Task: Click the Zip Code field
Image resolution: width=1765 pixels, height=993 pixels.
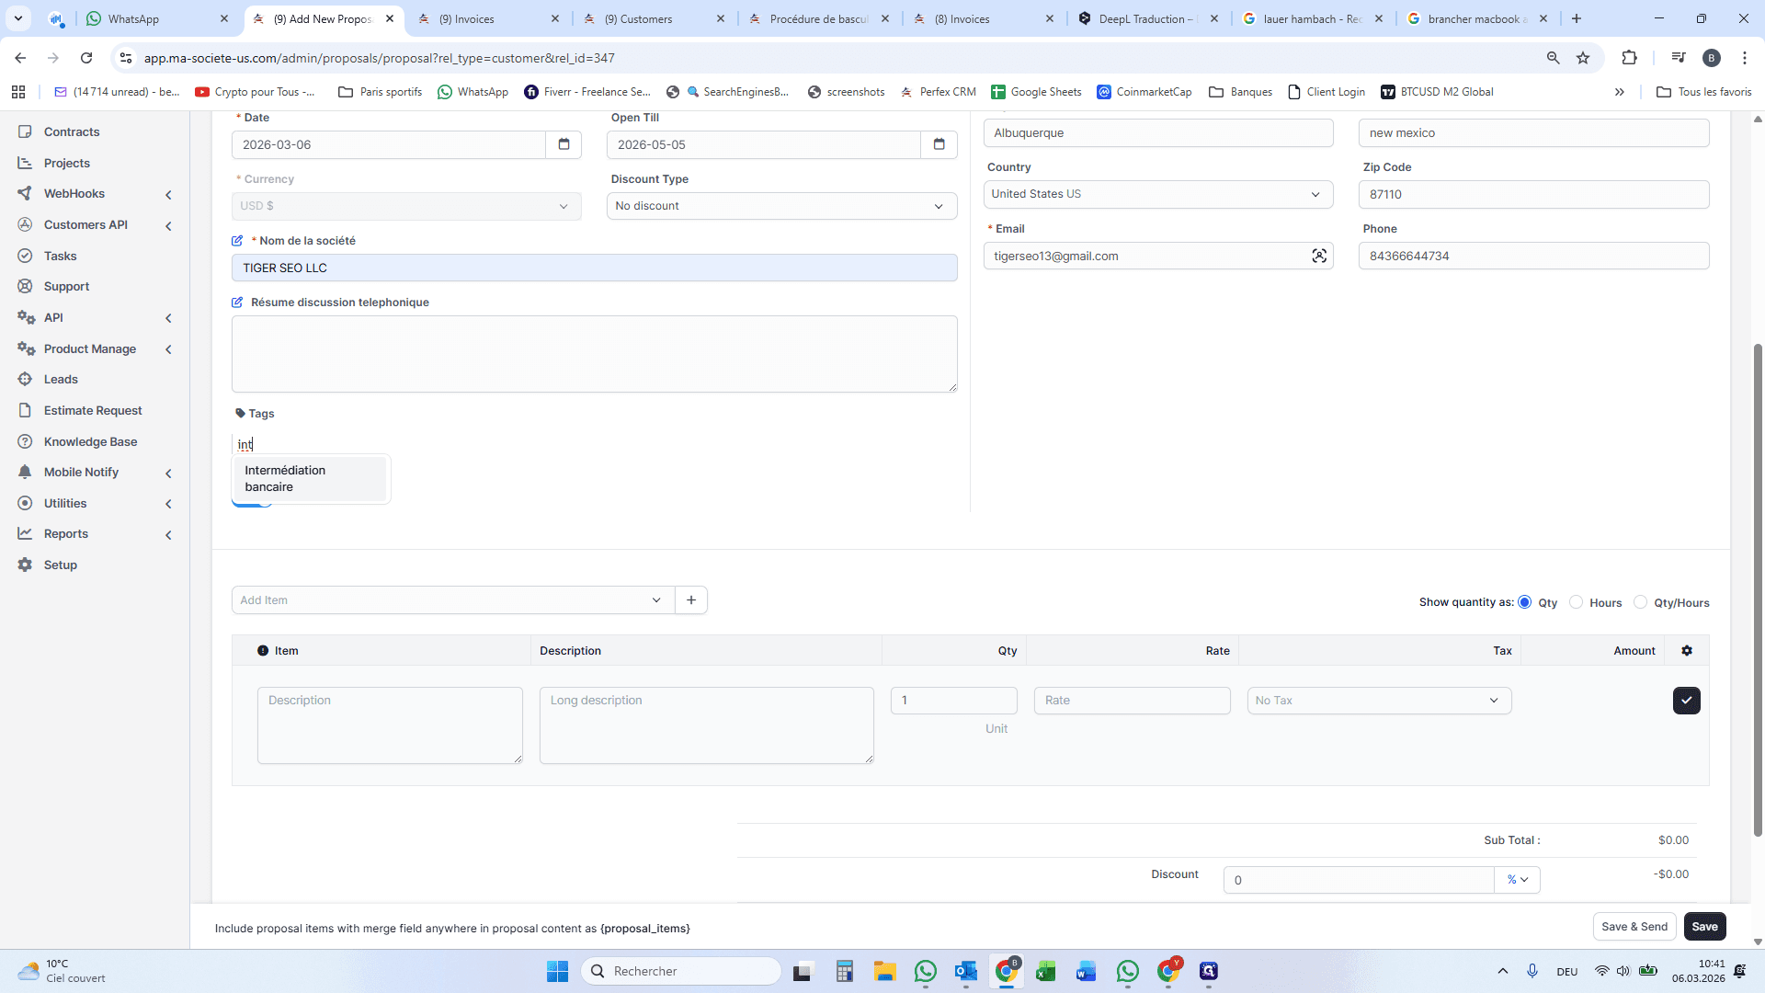Action: [x=1533, y=194]
